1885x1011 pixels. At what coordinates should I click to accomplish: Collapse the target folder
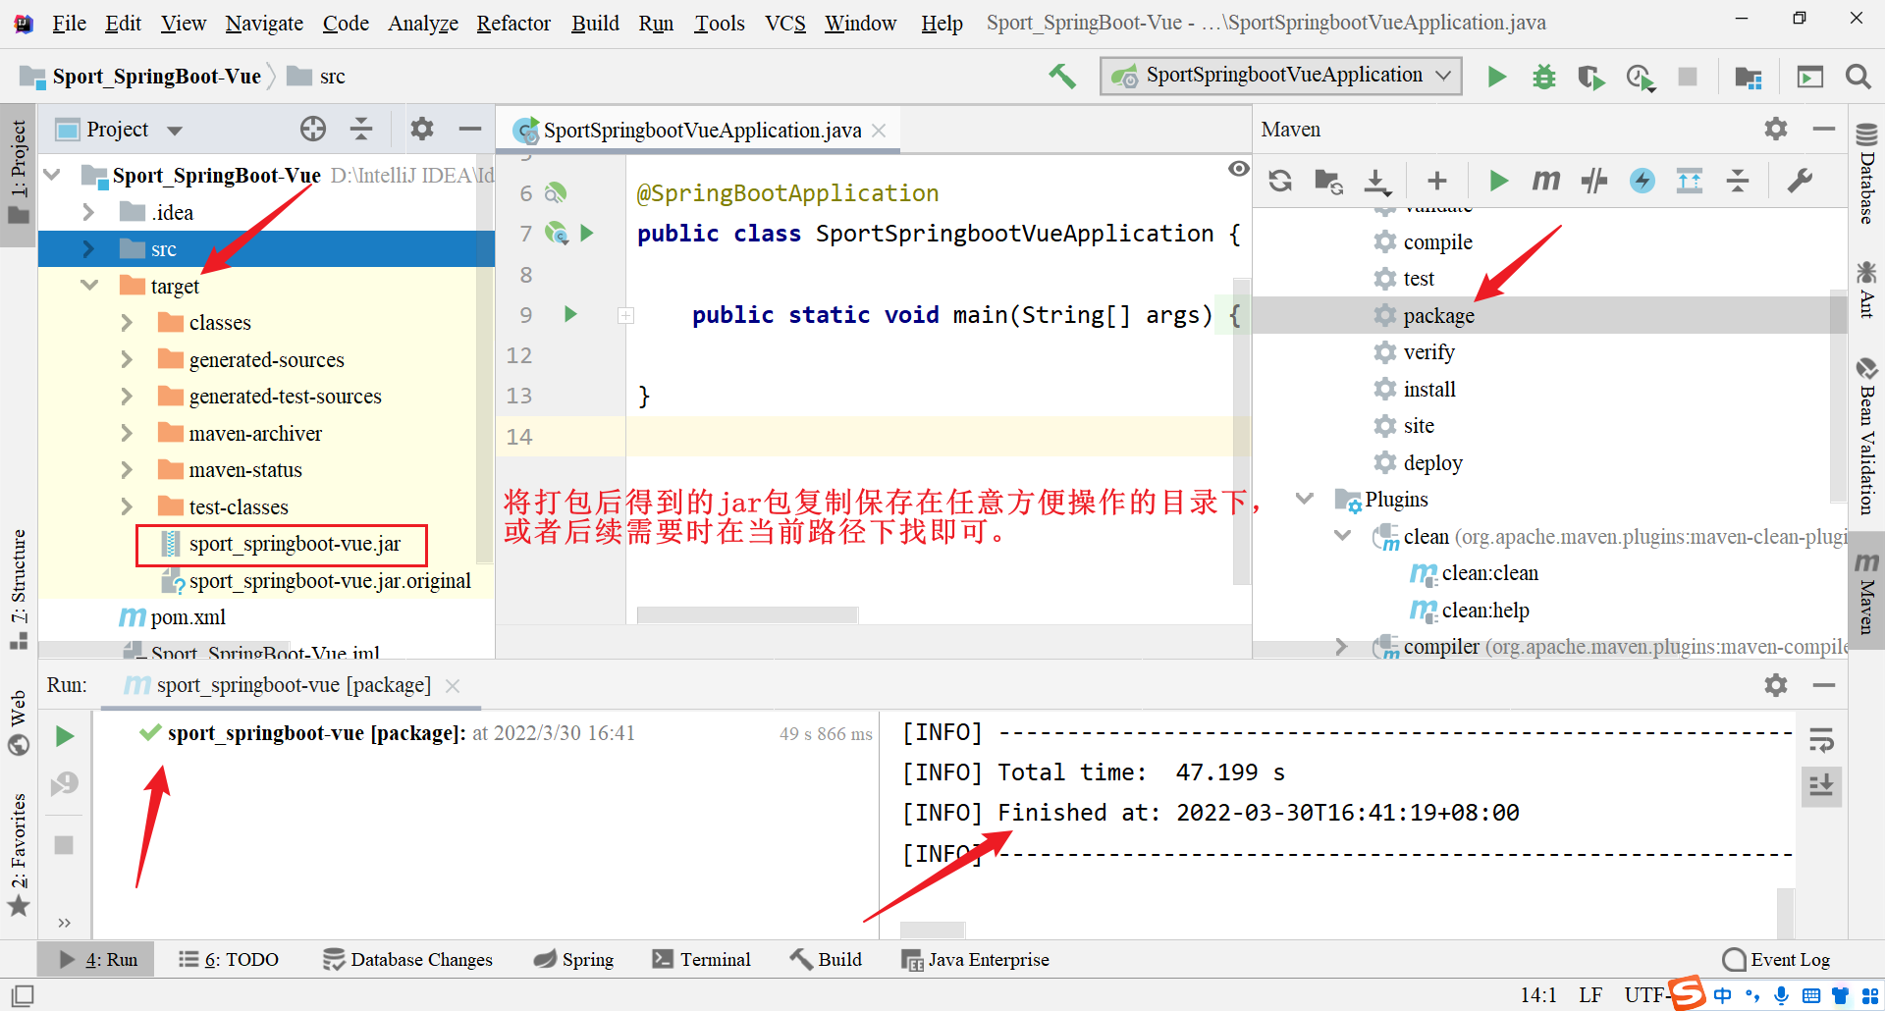(89, 286)
